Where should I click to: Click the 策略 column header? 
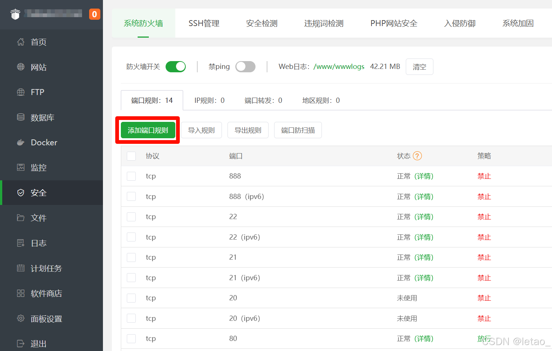tap(484, 156)
